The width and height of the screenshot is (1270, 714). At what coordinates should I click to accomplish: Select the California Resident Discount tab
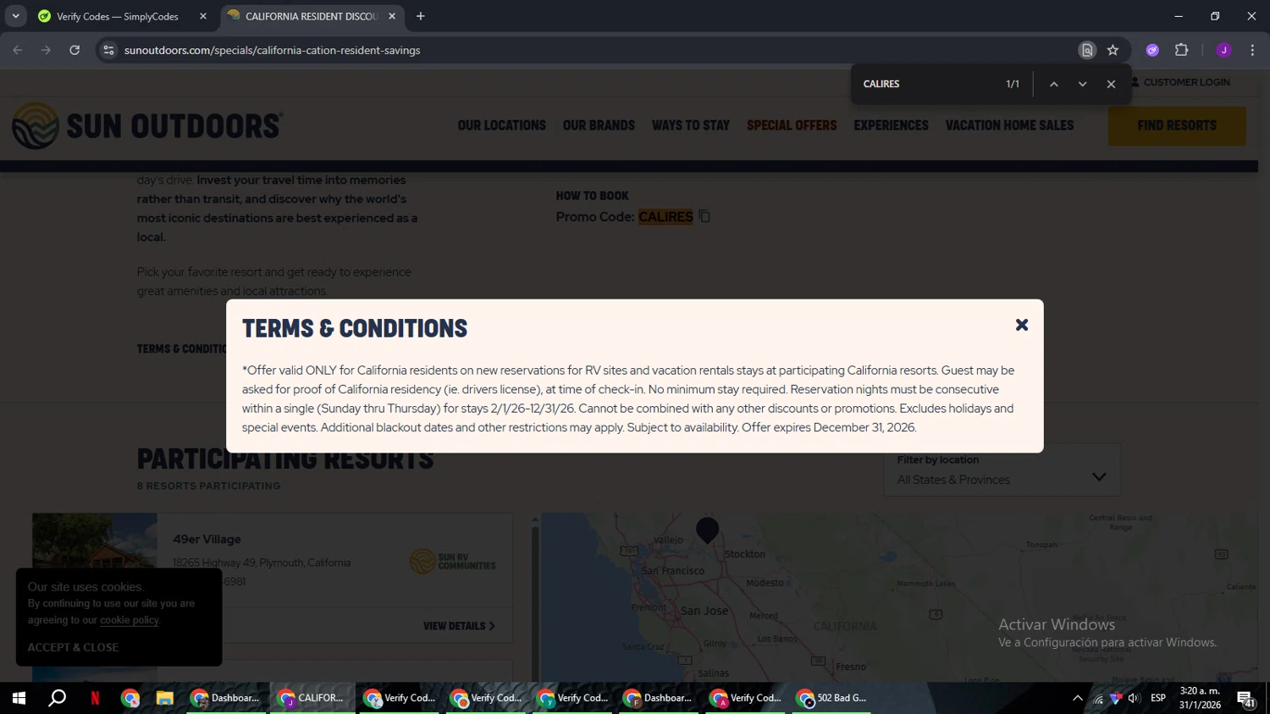tap(312, 16)
